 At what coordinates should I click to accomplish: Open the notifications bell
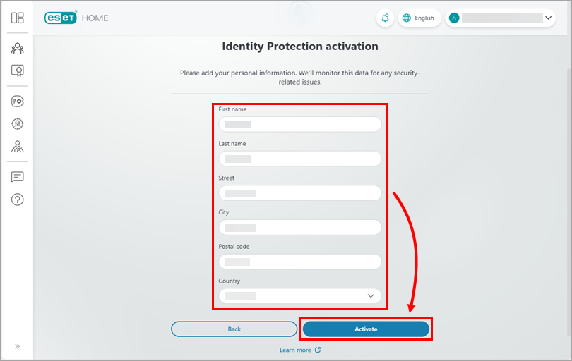coord(385,18)
